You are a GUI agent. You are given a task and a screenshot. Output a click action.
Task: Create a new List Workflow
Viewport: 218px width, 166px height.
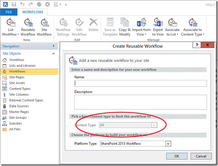click(11, 27)
